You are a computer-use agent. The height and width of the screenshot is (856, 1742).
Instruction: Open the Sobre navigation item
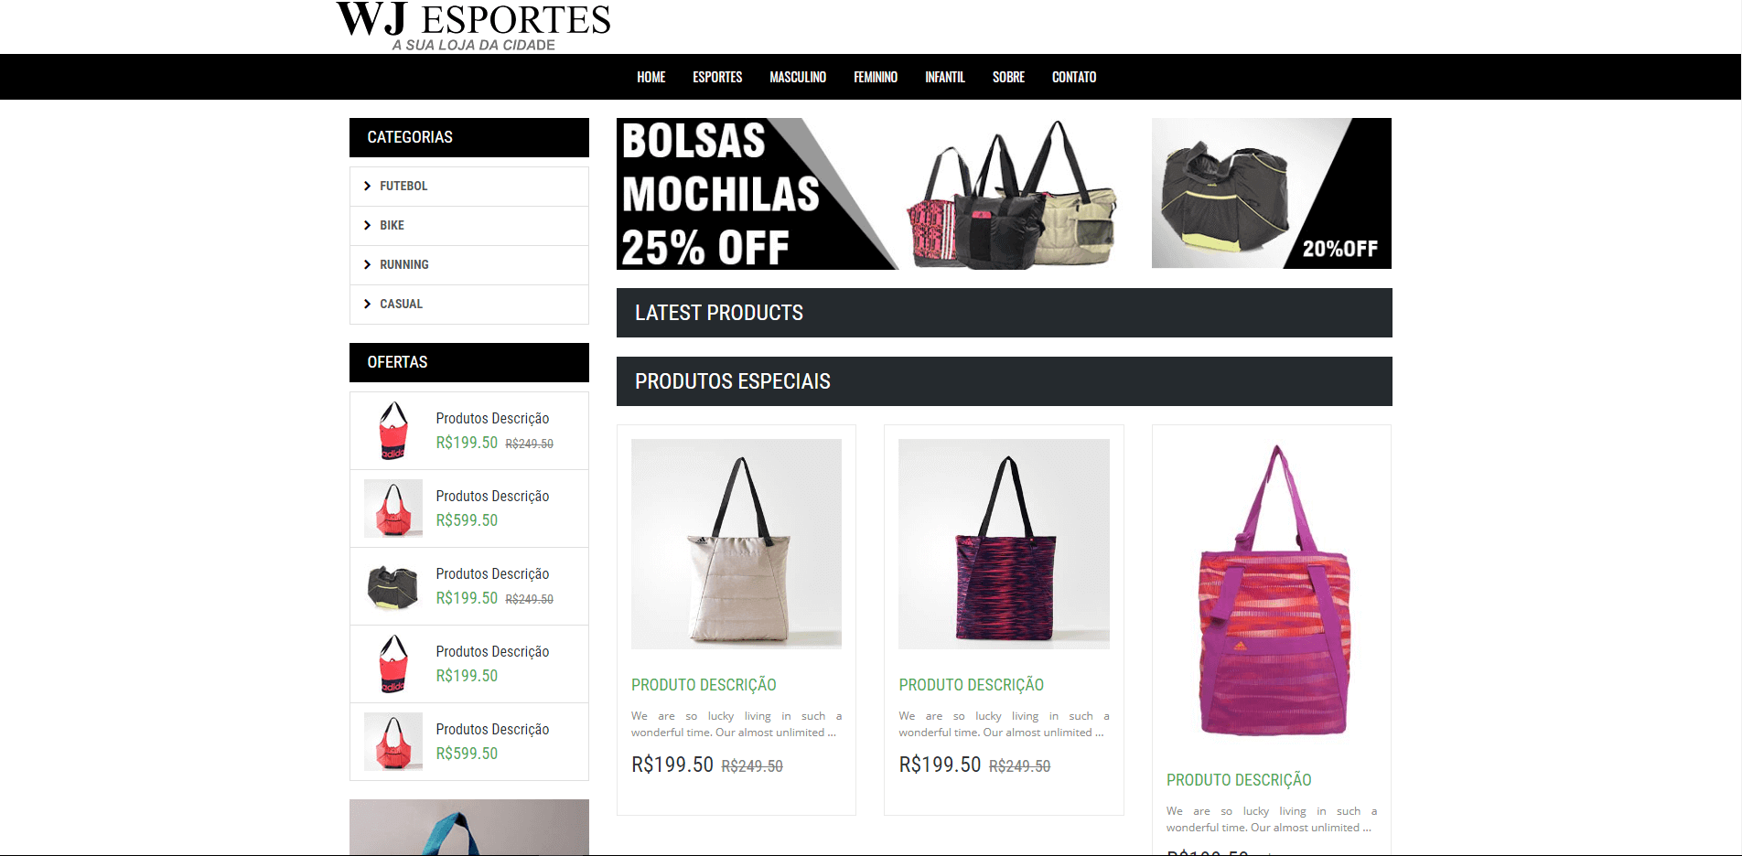coord(1008,77)
